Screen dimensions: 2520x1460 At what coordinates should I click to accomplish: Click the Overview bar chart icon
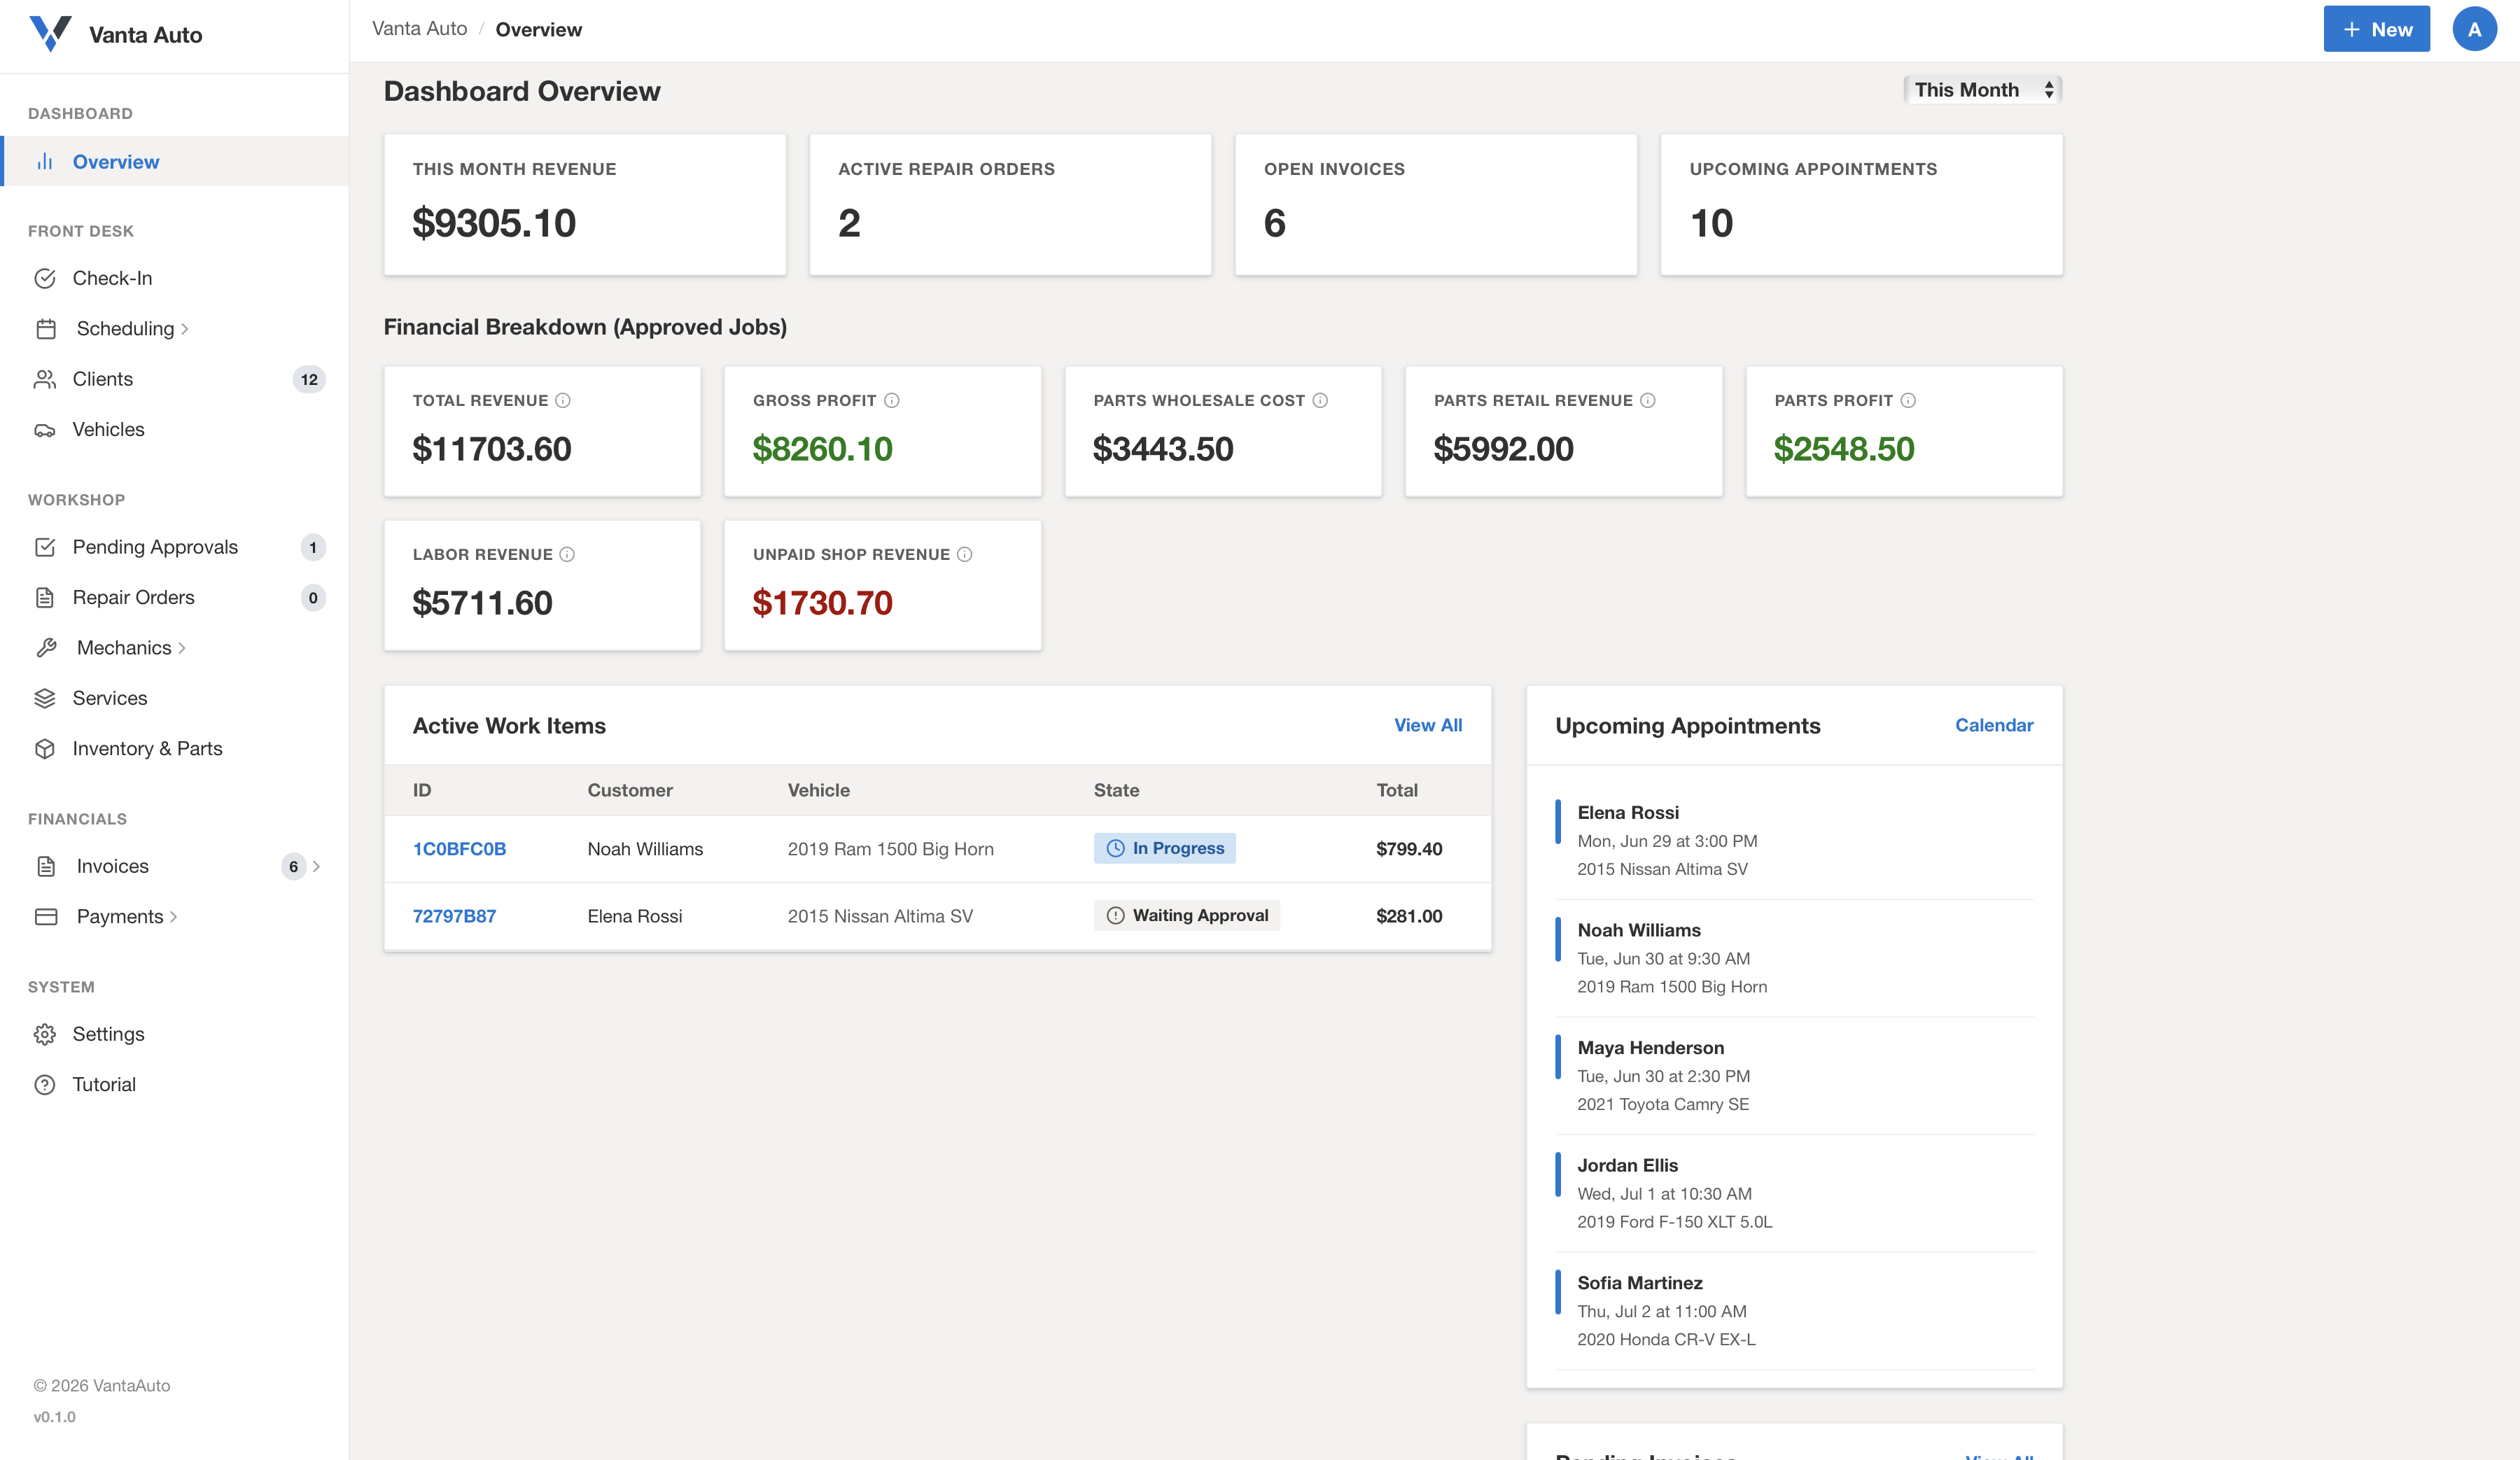(45, 162)
